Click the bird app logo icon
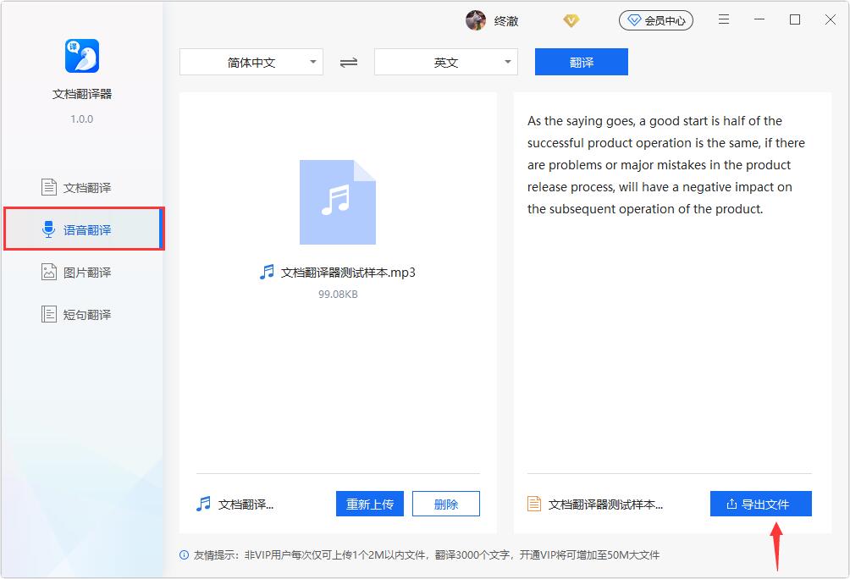 coord(82,56)
